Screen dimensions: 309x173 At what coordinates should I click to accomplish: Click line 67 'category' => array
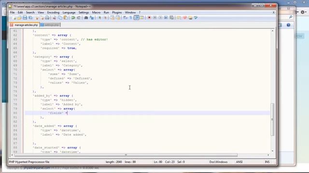click(x=53, y=57)
